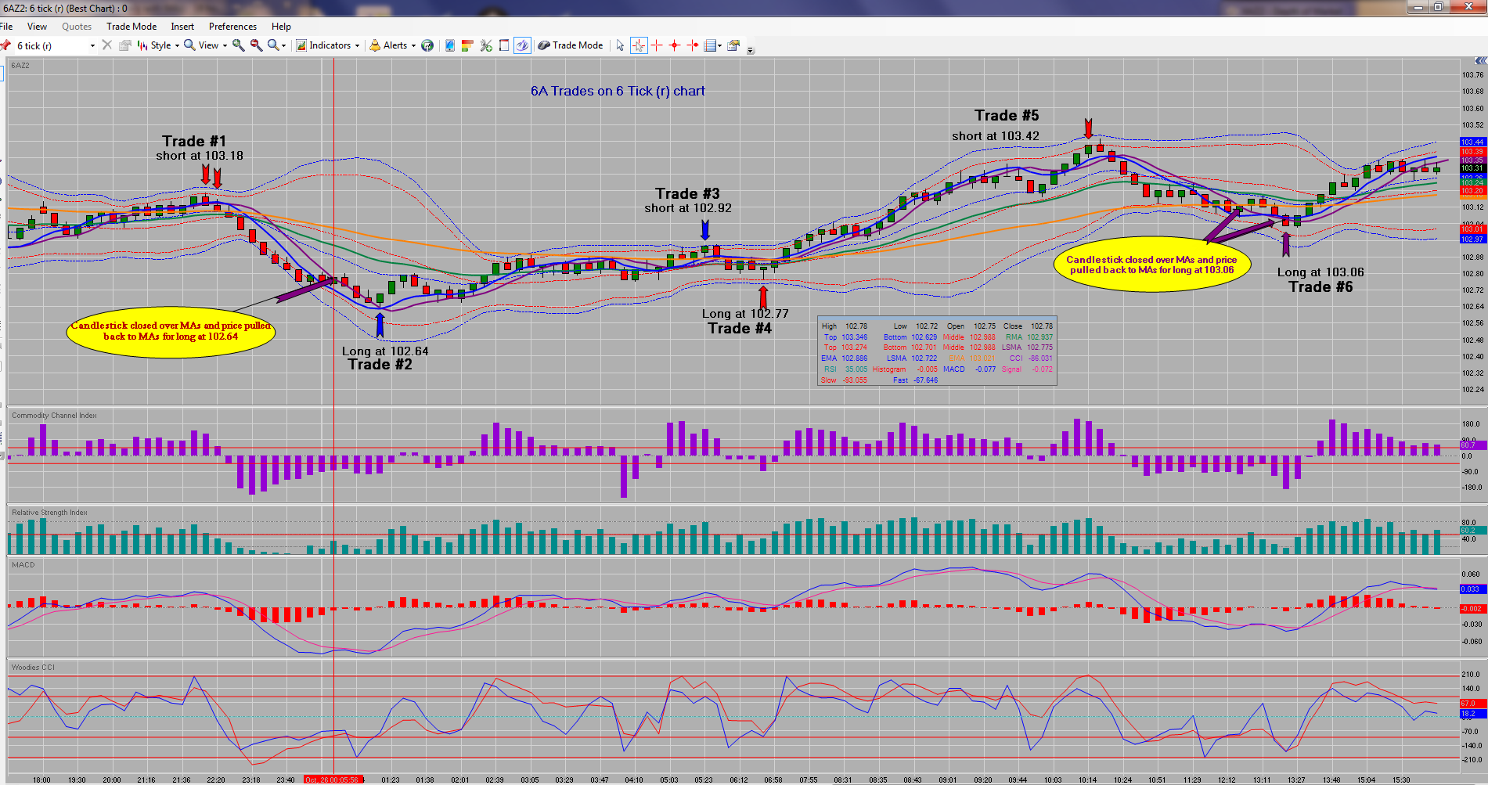Expand the View dropdown arrow

[225, 45]
